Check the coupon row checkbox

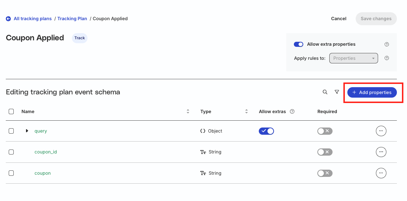[x=11, y=173]
